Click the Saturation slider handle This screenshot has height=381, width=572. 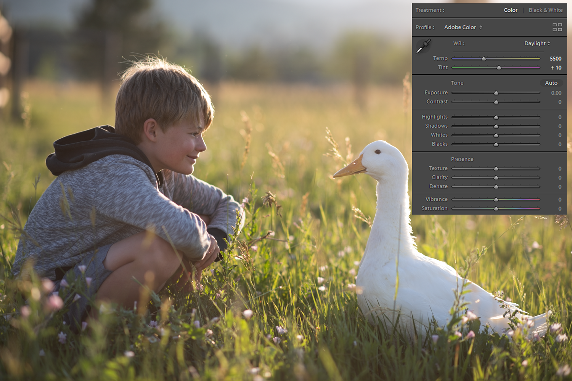496,209
